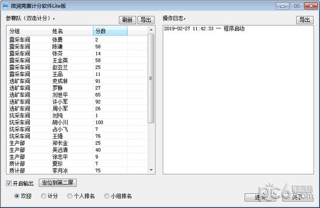The height and width of the screenshot is (208, 320).
Task: Sort by the 分数 column header
Action: [x=110, y=31]
